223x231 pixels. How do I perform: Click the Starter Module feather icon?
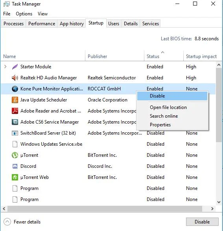(x=15, y=67)
